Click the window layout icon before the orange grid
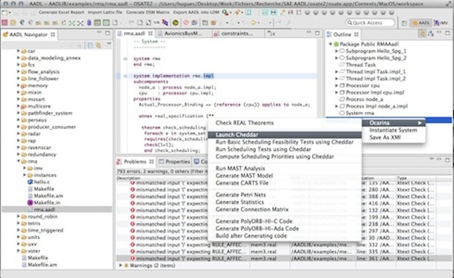 [205, 22]
